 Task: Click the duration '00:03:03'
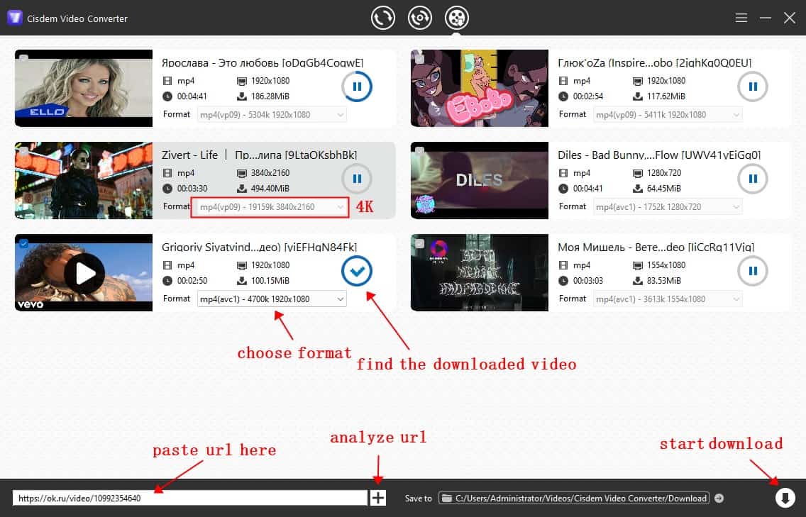(587, 281)
